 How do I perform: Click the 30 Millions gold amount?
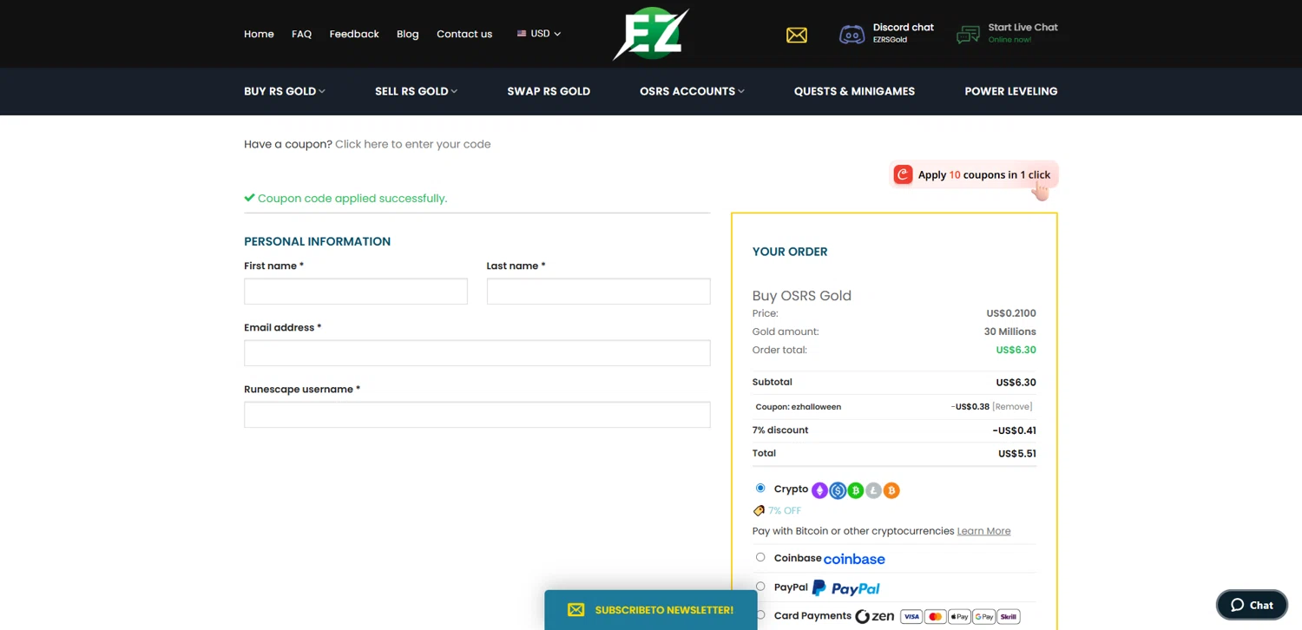(x=1009, y=331)
